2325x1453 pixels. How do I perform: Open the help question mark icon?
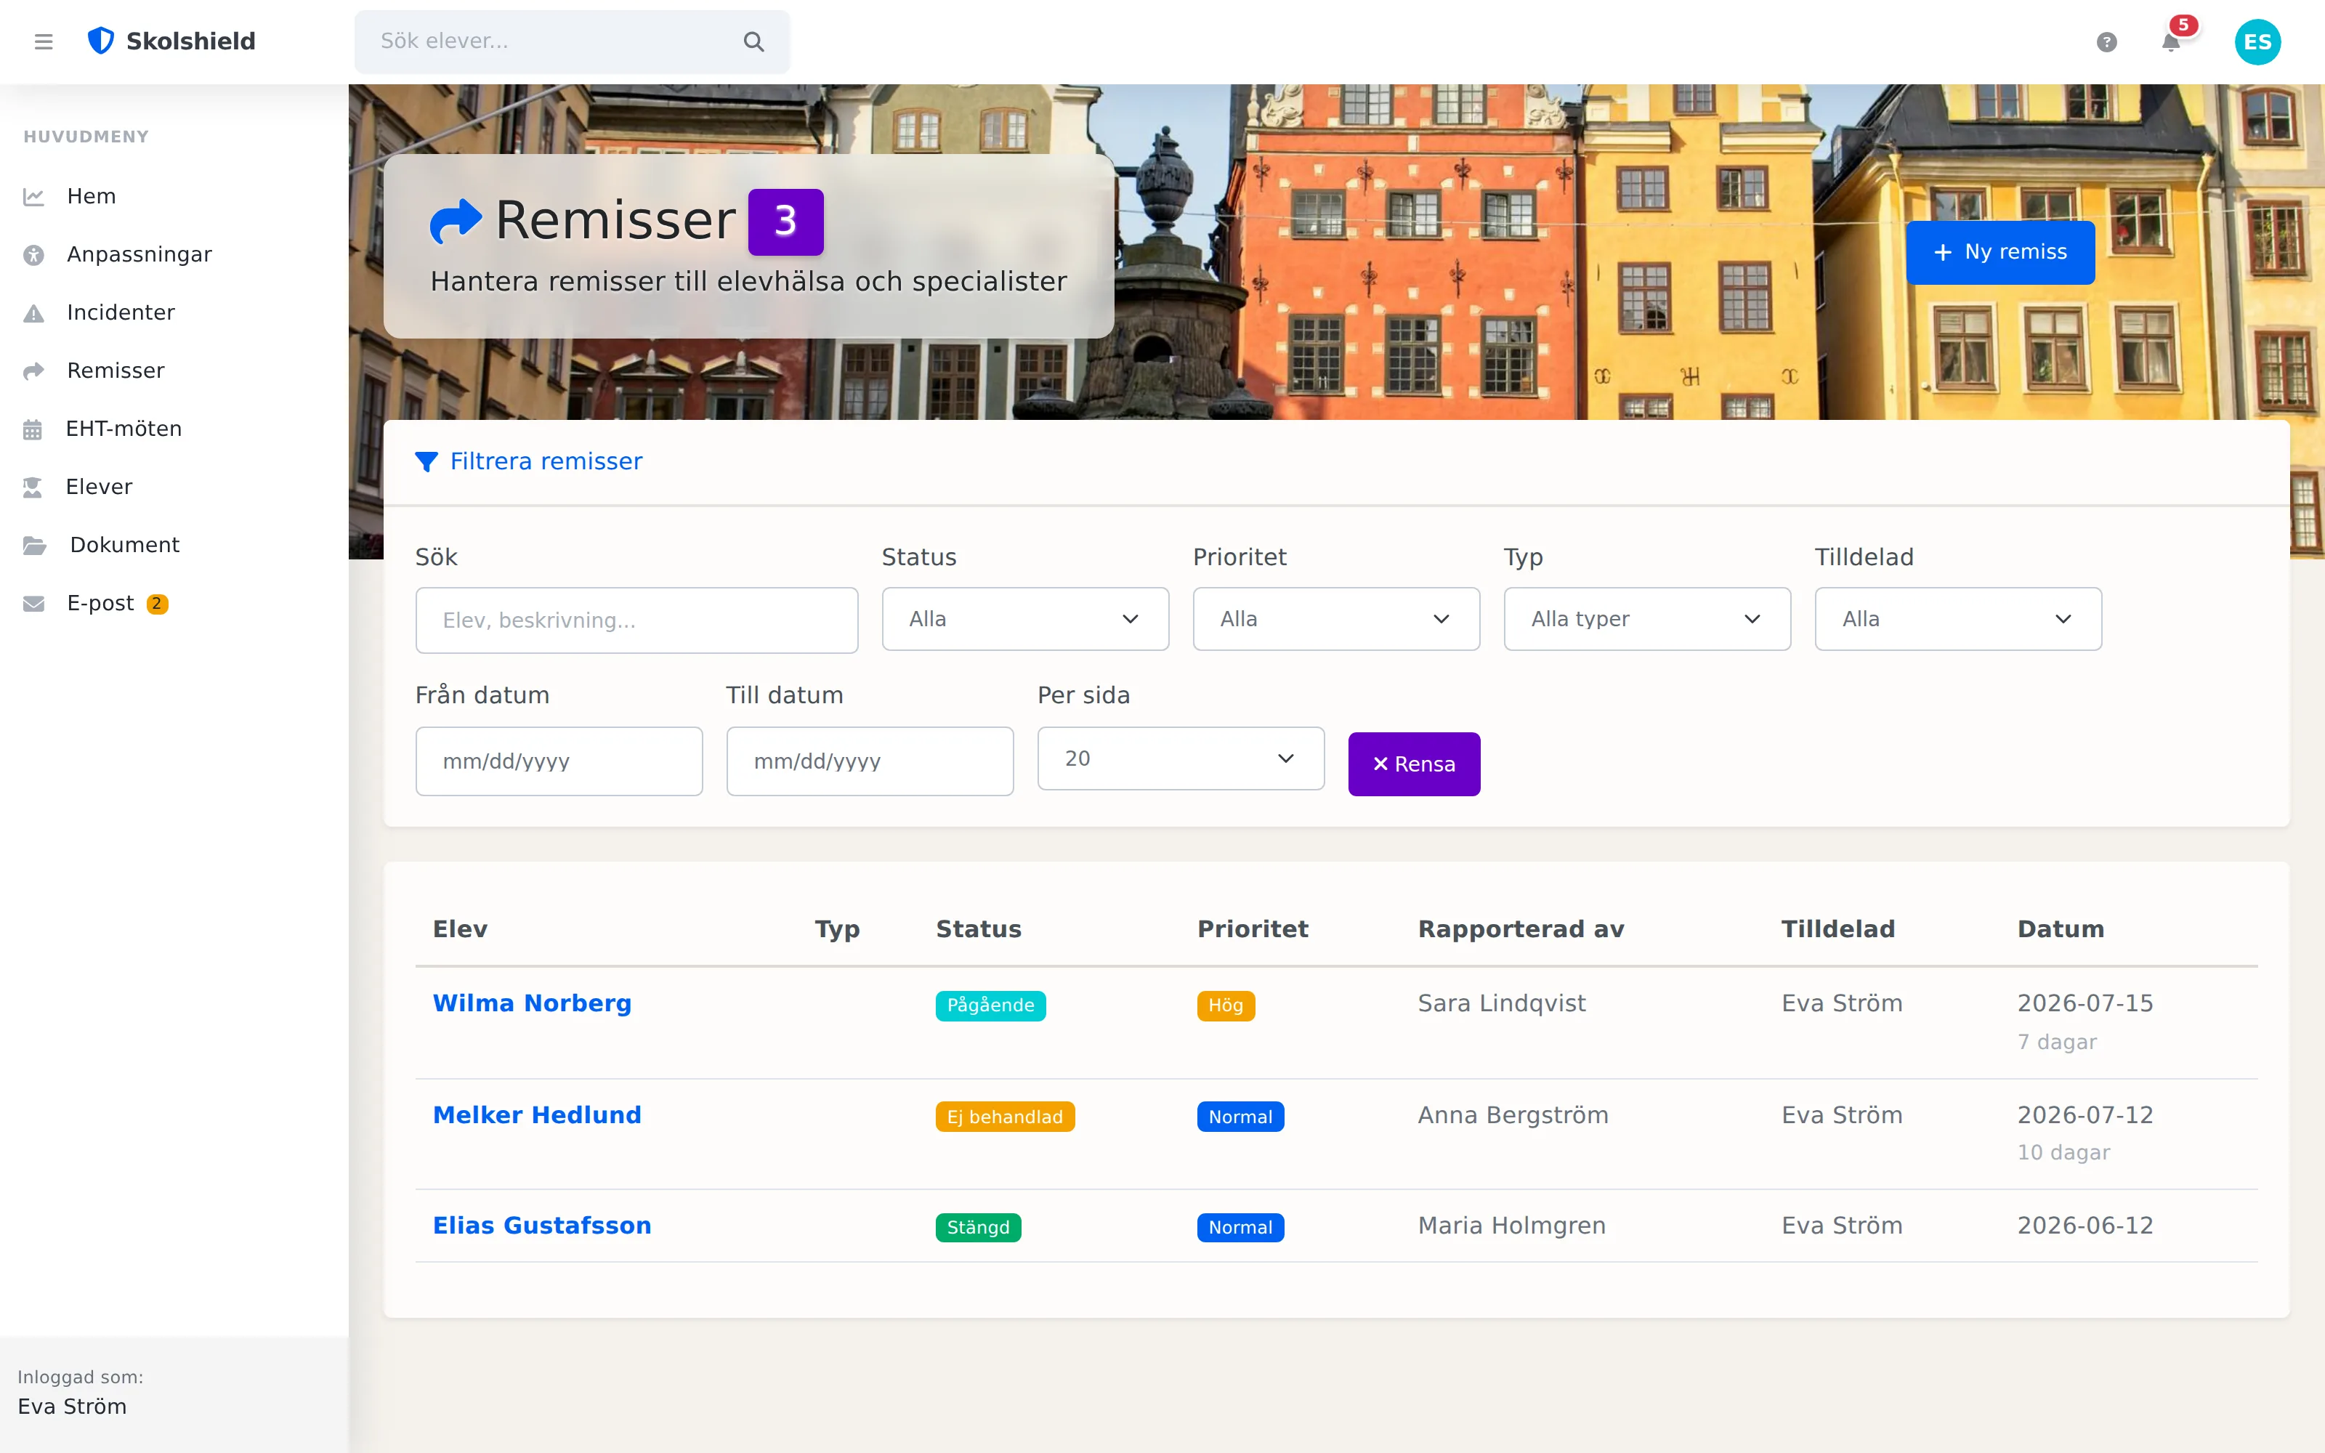(2107, 41)
